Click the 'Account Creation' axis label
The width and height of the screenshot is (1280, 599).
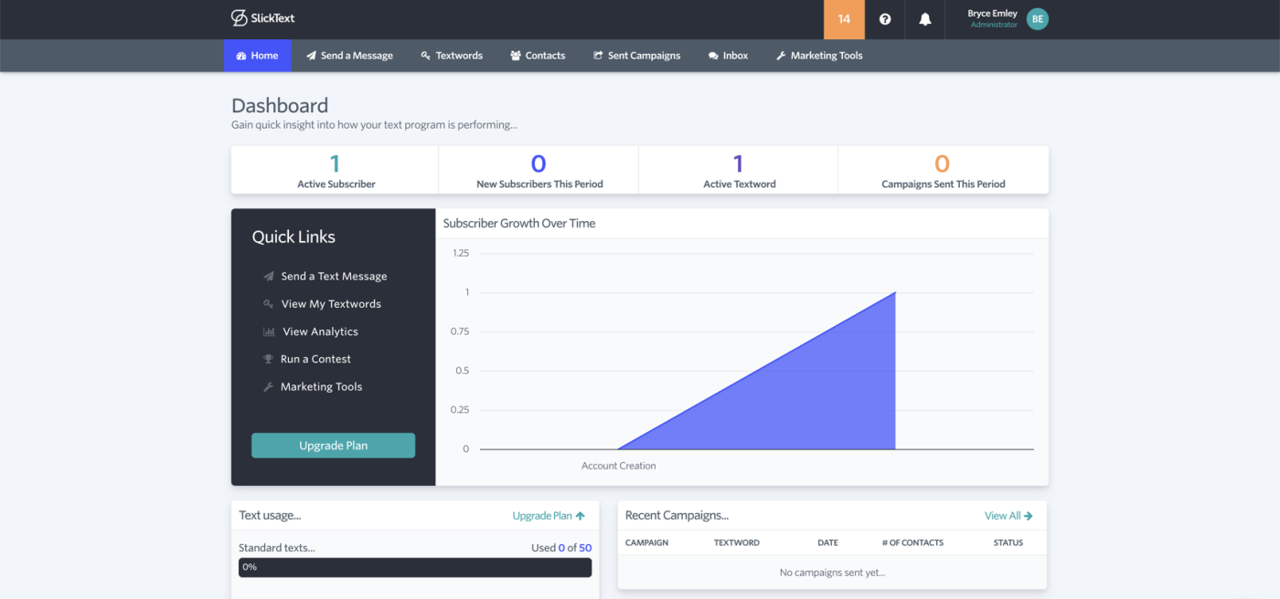click(x=619, y=466)
